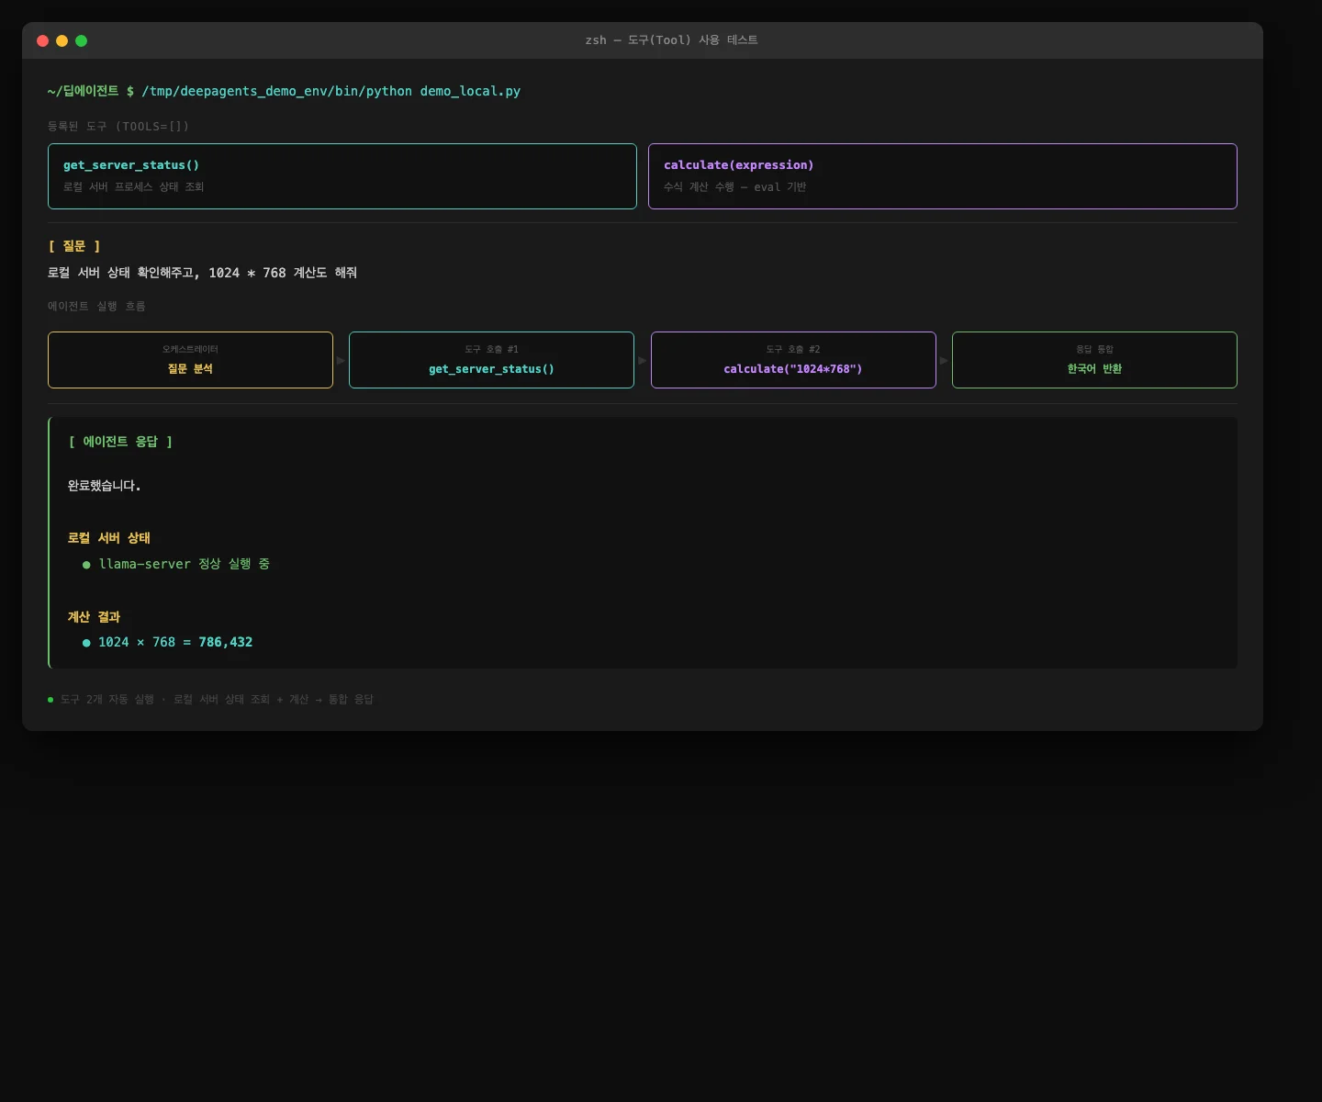Select the get_server_status() registered tool card
This screenshot has width=1322, height=1102.
pyautogui.click(x=342, y=176)
